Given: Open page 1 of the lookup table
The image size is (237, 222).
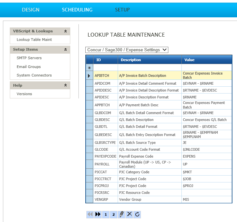Looking at the screenshot, I should click(106, 214).
